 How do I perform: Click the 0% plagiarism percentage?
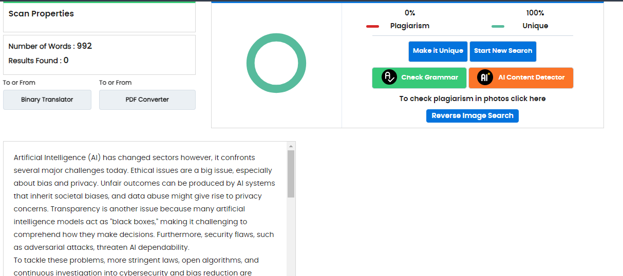pos(409,13)
